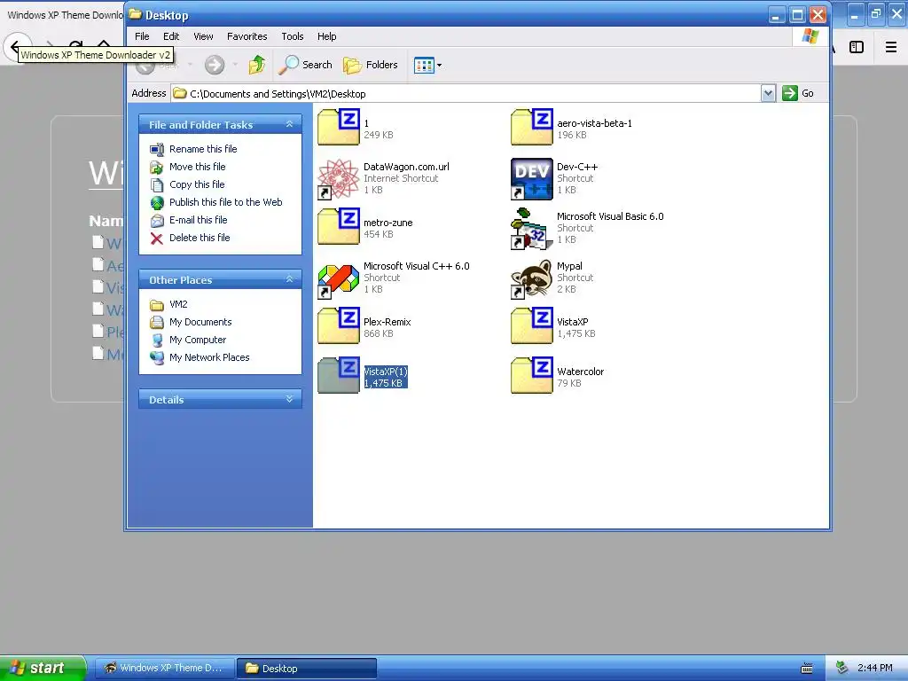Click the Up folder toolbar icon

[257, 65]
